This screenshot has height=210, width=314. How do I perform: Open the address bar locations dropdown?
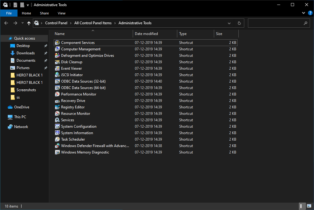point(229,23)
